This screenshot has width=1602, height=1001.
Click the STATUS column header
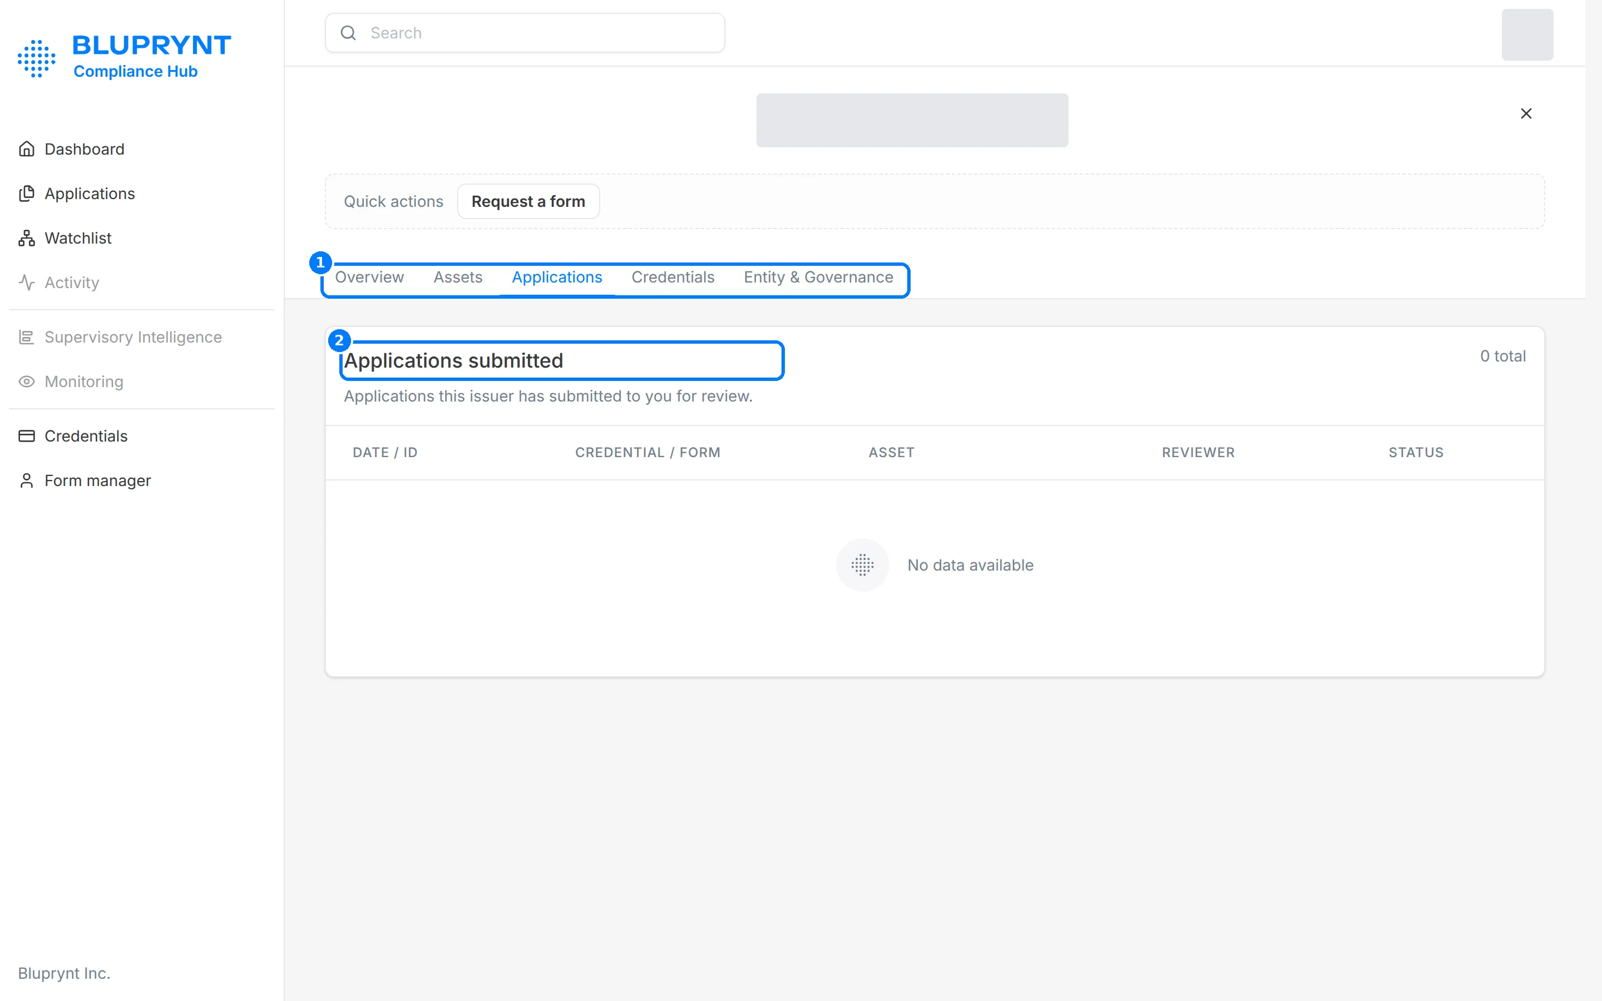coord(1415,452)
